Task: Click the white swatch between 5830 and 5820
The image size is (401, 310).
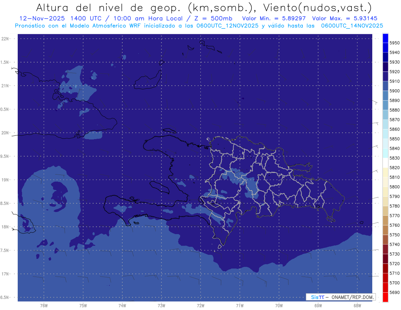Action: pos(385,163)
